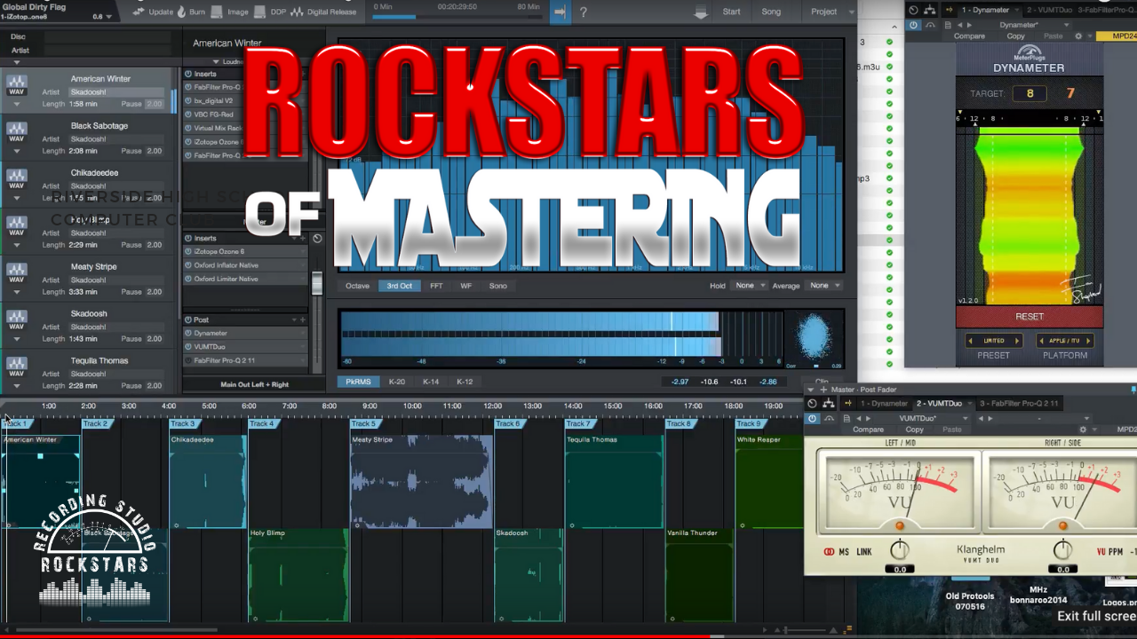This screenshot has width=1137, height=639.
Task: Open the gear settings in VUMTDuo window
Action: (1082, 430)
